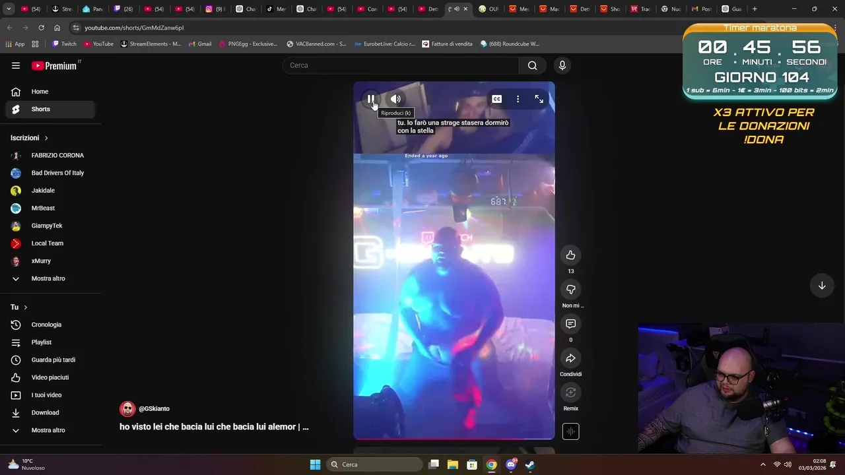The width and height of the screenshot is (845, 475).
Task: Dislike the Short with thumbs down
Action: pyautogui.click(x=570, y=290)
